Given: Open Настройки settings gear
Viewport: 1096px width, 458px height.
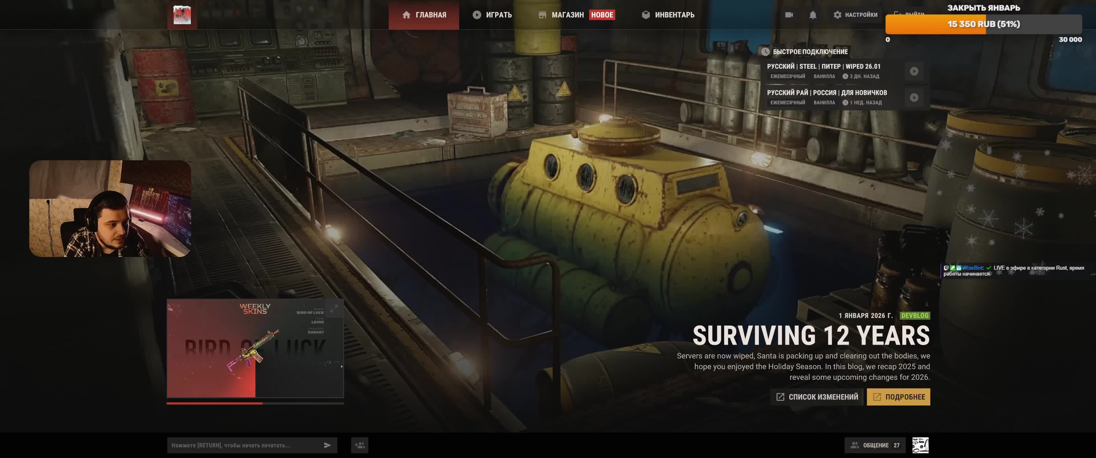Looking at the screenshot, I should [855, 15].
